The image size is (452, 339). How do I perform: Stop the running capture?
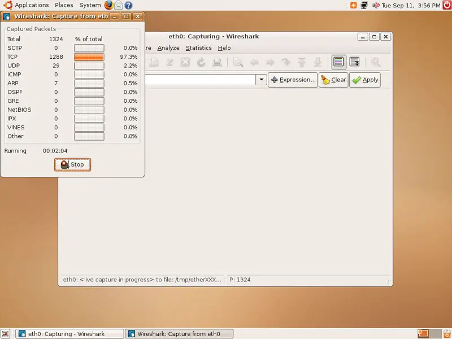tap(73, 164)
